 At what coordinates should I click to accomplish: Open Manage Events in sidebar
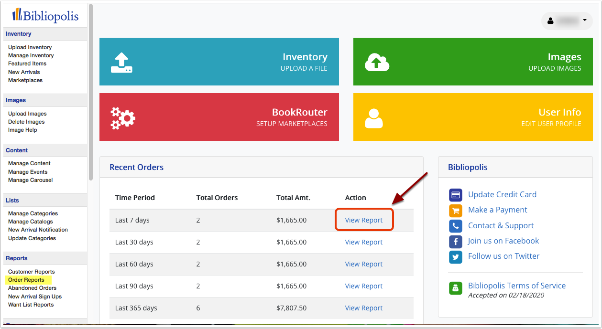tap(28, 172)
